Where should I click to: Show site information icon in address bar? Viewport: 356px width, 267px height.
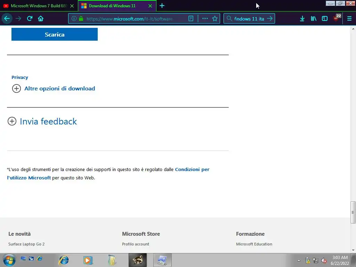(74, 19)
